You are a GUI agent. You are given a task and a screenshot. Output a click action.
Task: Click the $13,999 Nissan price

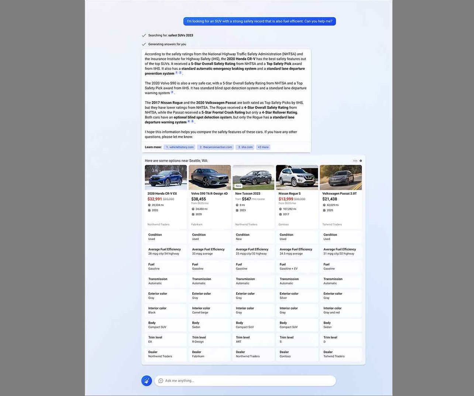[x=286, y=199]
